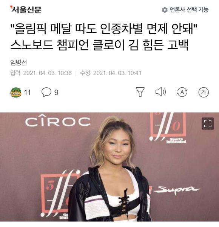The height and width of the screenshot is (227, 219).
Task: Click the Supra logo in the photo
Action: (x=177, y=190)
